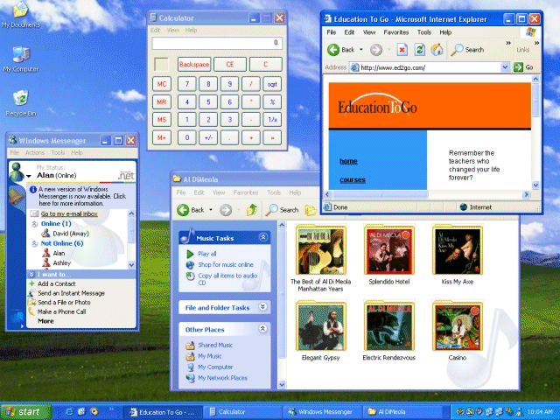
Task: Collapse the I want to section
Action: pos(31,274)
